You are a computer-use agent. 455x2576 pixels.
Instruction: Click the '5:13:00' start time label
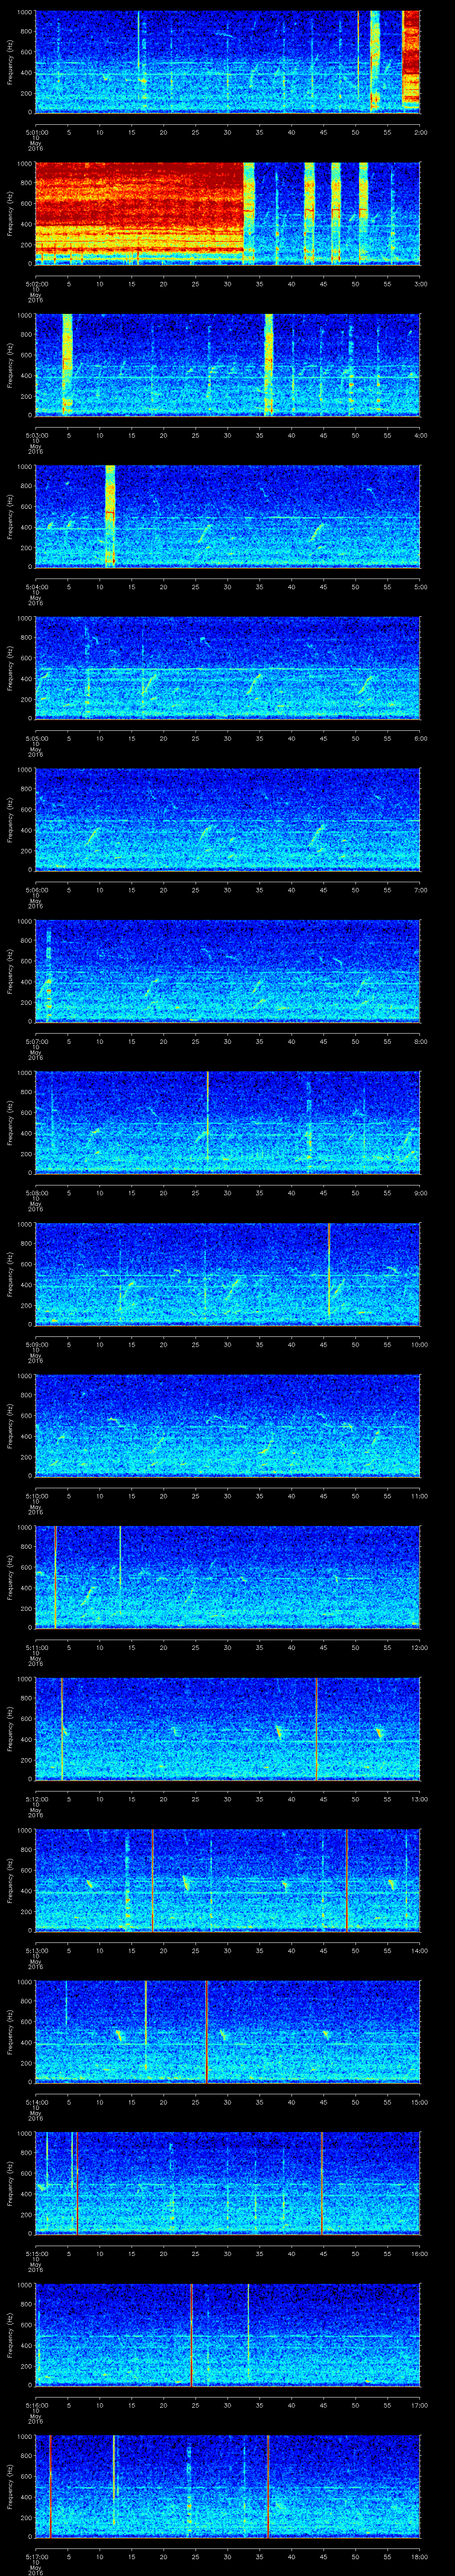click(x=37, y=1950)
